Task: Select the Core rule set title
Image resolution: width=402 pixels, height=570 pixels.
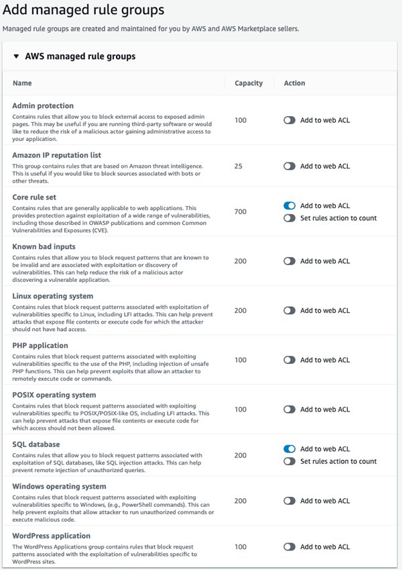Action: 33,197
